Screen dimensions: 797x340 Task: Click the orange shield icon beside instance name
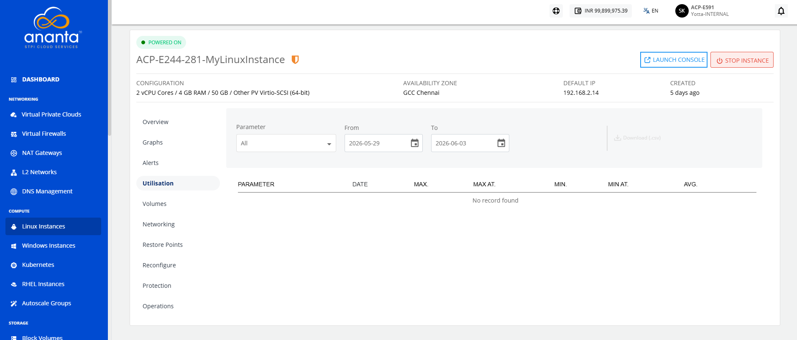point(295,60)
